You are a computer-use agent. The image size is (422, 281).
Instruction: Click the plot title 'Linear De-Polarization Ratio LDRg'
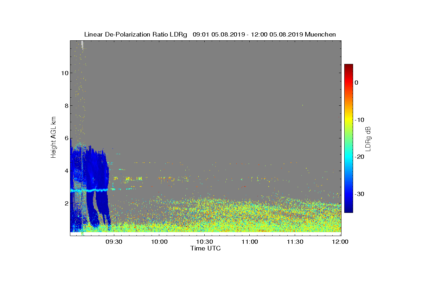136,34
